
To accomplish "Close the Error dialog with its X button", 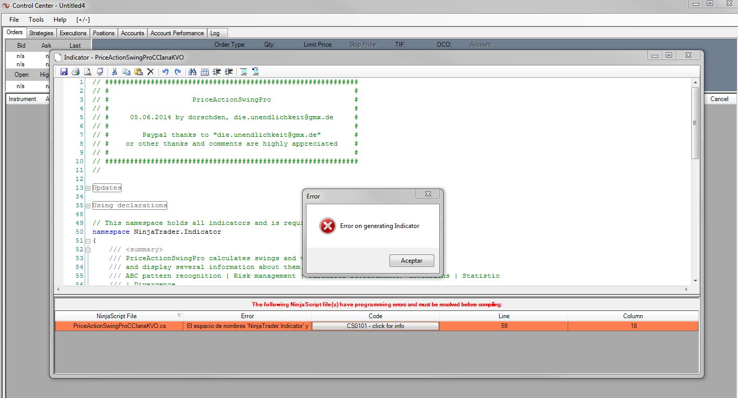I will click(428, 194).
